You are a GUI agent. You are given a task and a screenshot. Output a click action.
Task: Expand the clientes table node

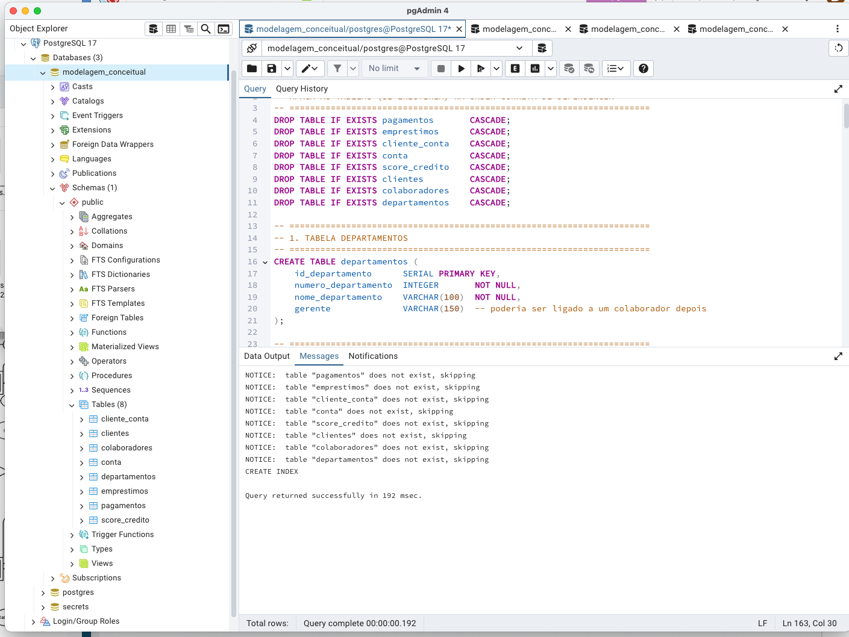[82, 434]
